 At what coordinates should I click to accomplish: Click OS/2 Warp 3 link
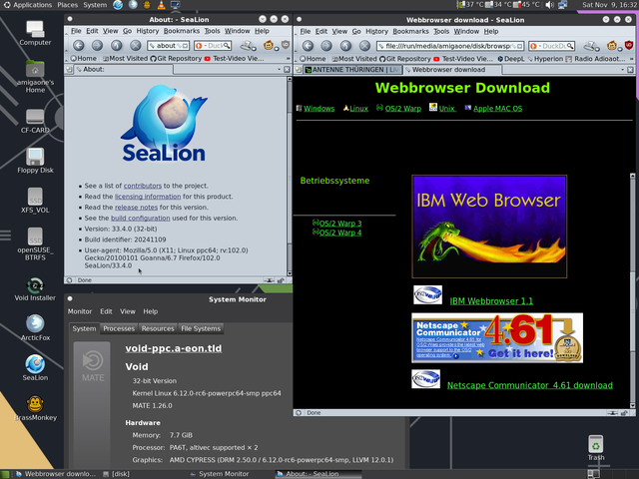point(340,224)
